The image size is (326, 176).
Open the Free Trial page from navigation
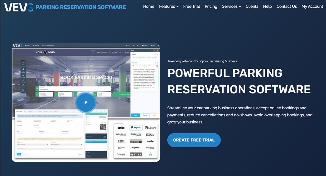click(x=192, y=6)
